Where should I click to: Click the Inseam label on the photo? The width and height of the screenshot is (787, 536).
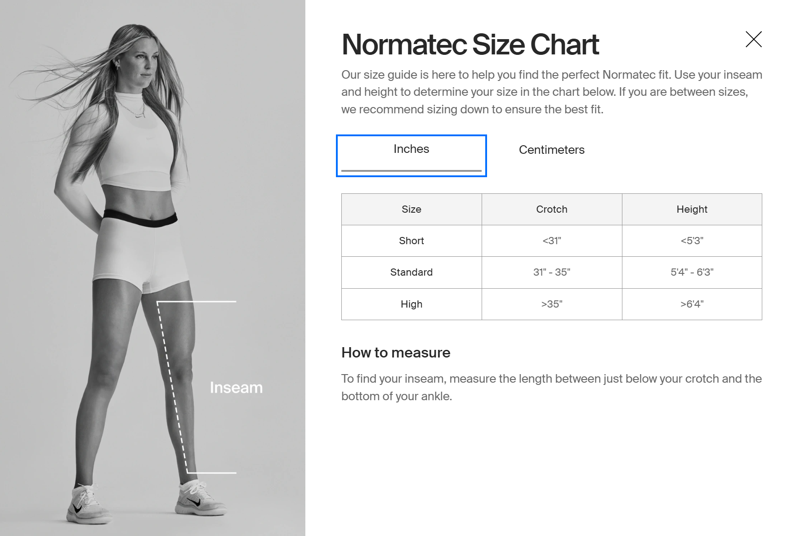(236, 388)
